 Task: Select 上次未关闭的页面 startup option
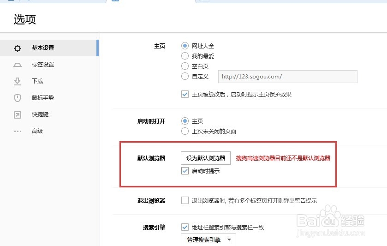pos(185,131)
